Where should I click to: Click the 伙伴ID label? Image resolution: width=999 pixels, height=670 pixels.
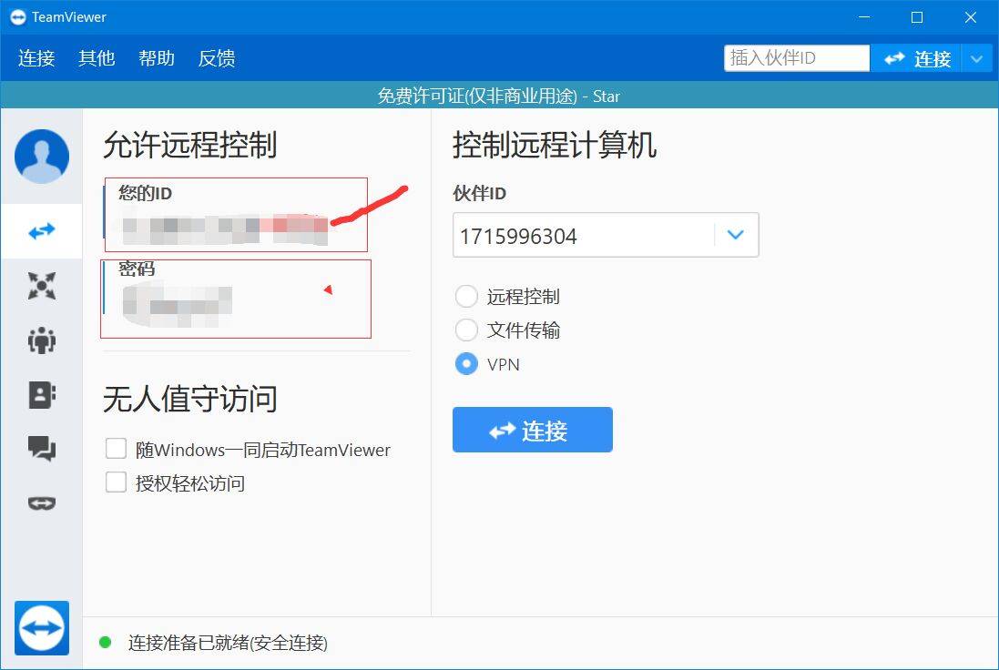(480, 193)
